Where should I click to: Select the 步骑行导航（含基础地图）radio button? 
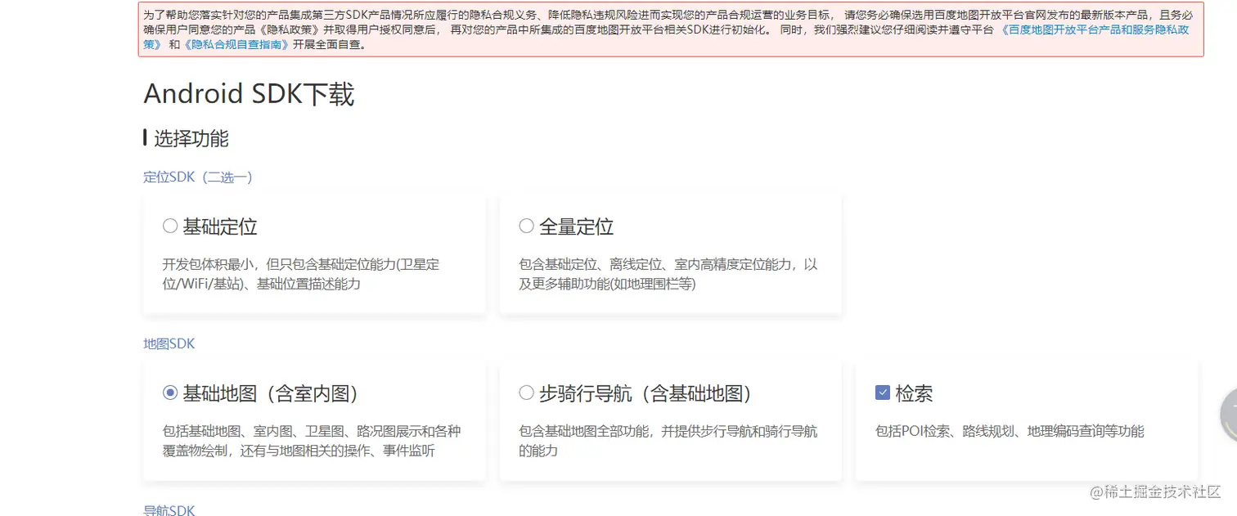click(x=527, y=393)
